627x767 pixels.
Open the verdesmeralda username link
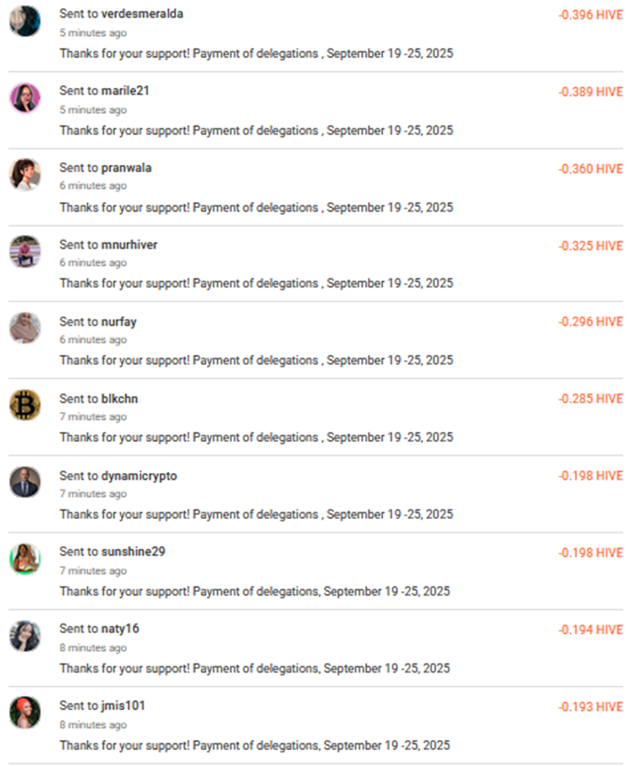point(142,14)
